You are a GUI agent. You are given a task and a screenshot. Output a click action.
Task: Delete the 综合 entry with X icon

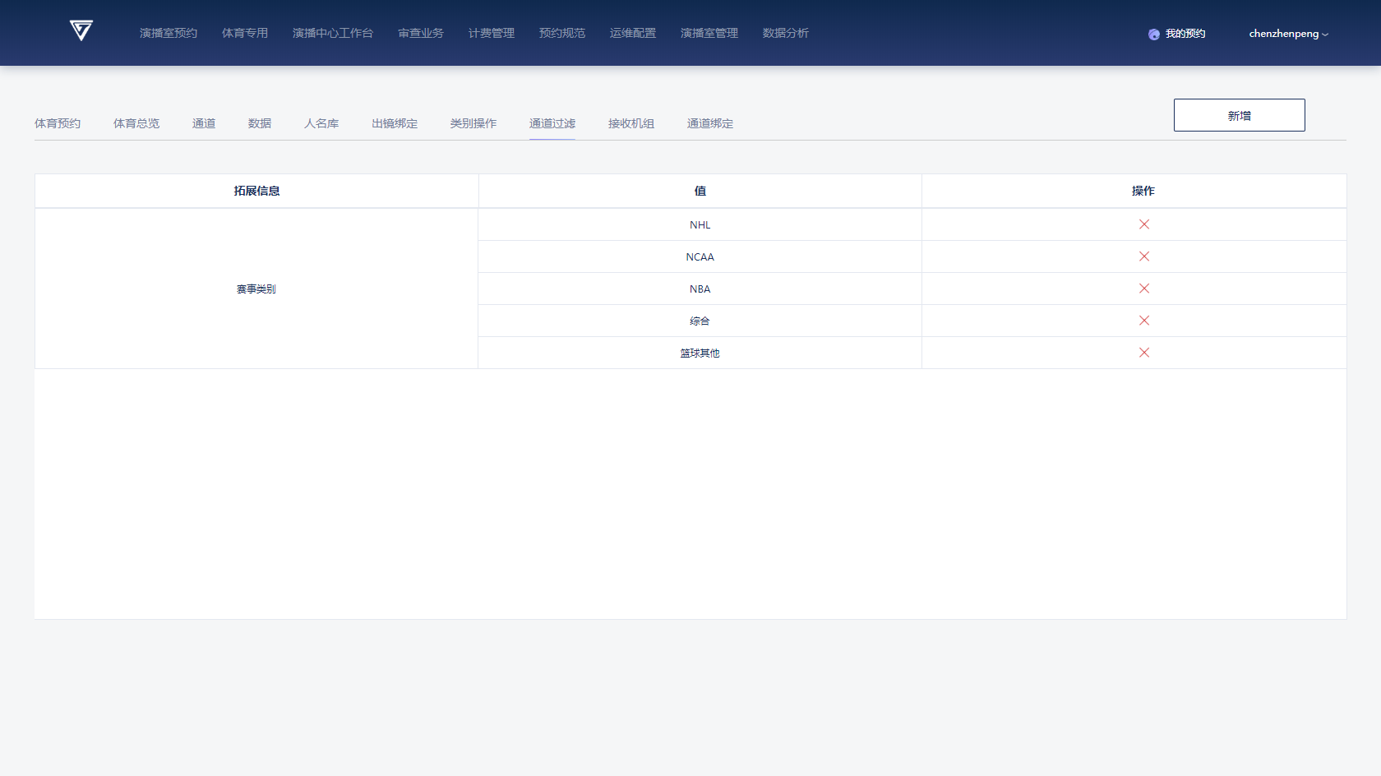tap(1143, 321)
